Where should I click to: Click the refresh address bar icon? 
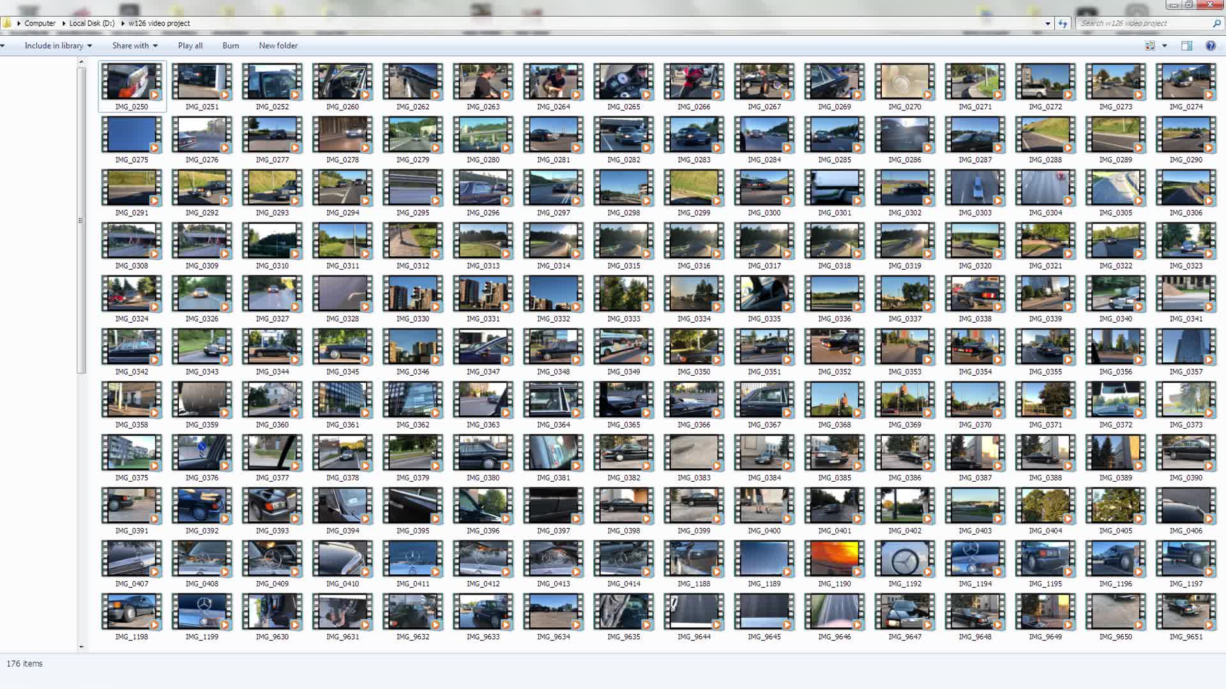1063,23
